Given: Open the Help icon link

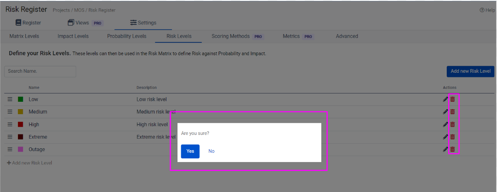Looking at the screenshot, I should pyautogui.click(x=487, y=10).
